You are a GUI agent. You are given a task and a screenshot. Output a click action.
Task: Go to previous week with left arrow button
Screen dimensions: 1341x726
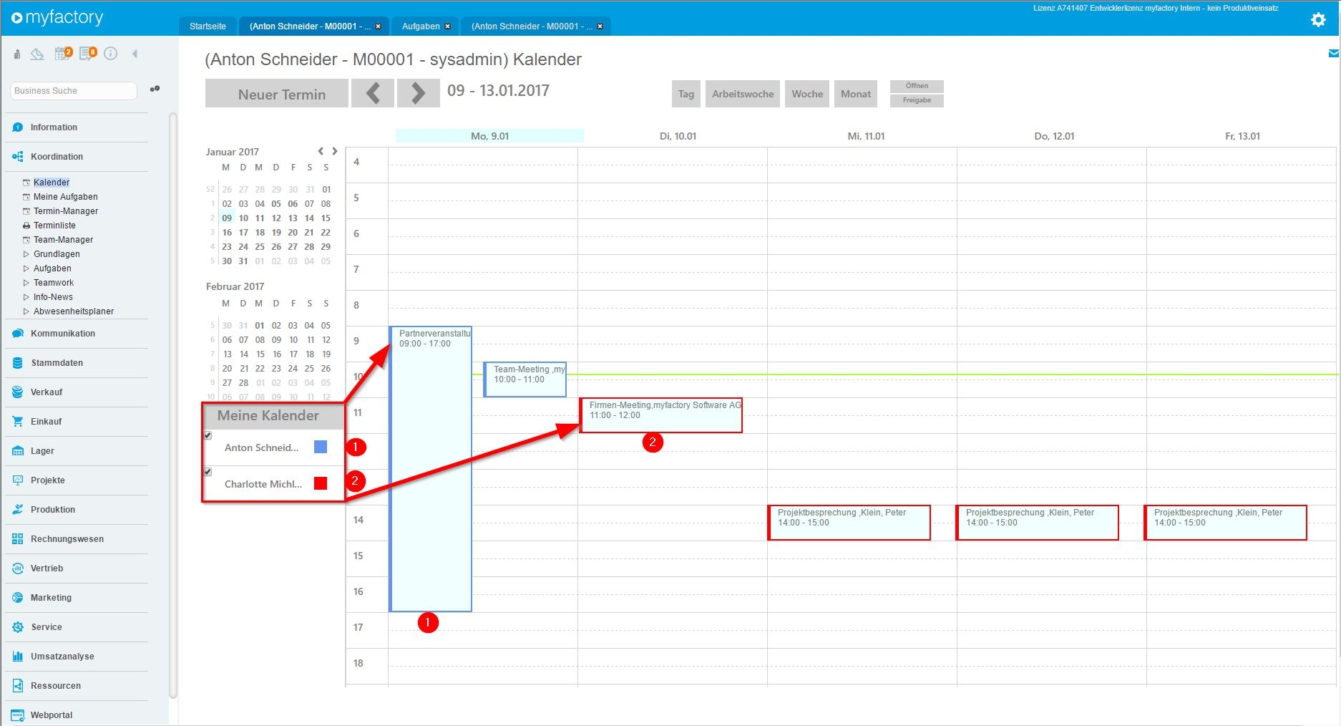tap(373, 93)
